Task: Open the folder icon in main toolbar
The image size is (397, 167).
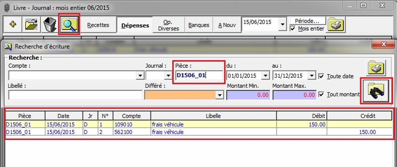Action: point(31,25)
